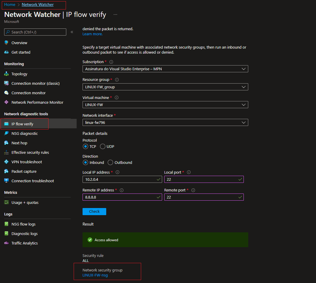Screen dimensions: 316x283
Task: Select the Inbound direction radio button
Action: tap(86, 162)
